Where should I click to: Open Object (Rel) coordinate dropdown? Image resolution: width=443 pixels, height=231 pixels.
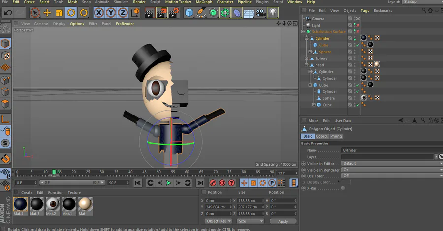219,221
